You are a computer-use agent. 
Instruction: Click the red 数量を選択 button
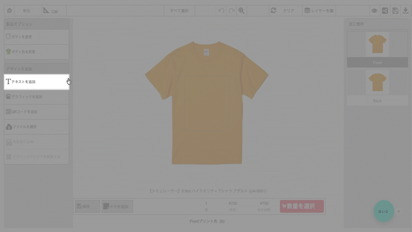tap(302, 206)
